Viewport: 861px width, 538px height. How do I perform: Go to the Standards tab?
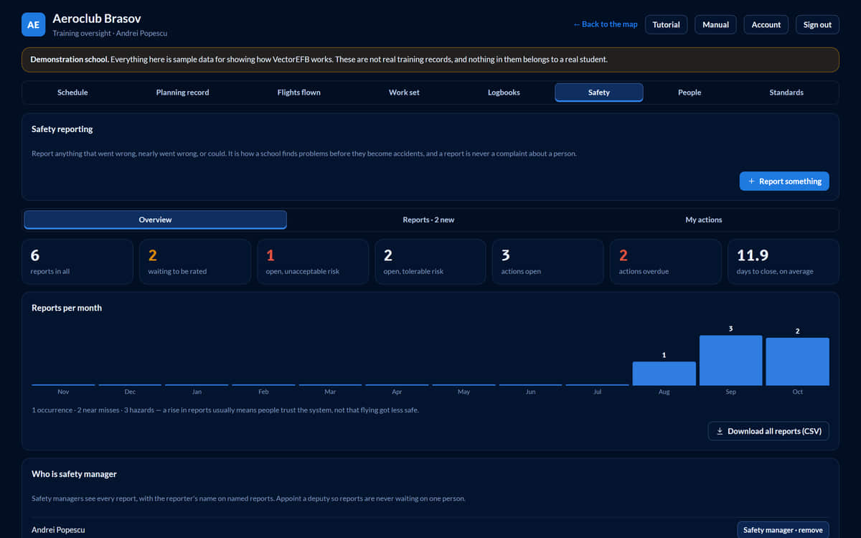[x=786, y=93]
